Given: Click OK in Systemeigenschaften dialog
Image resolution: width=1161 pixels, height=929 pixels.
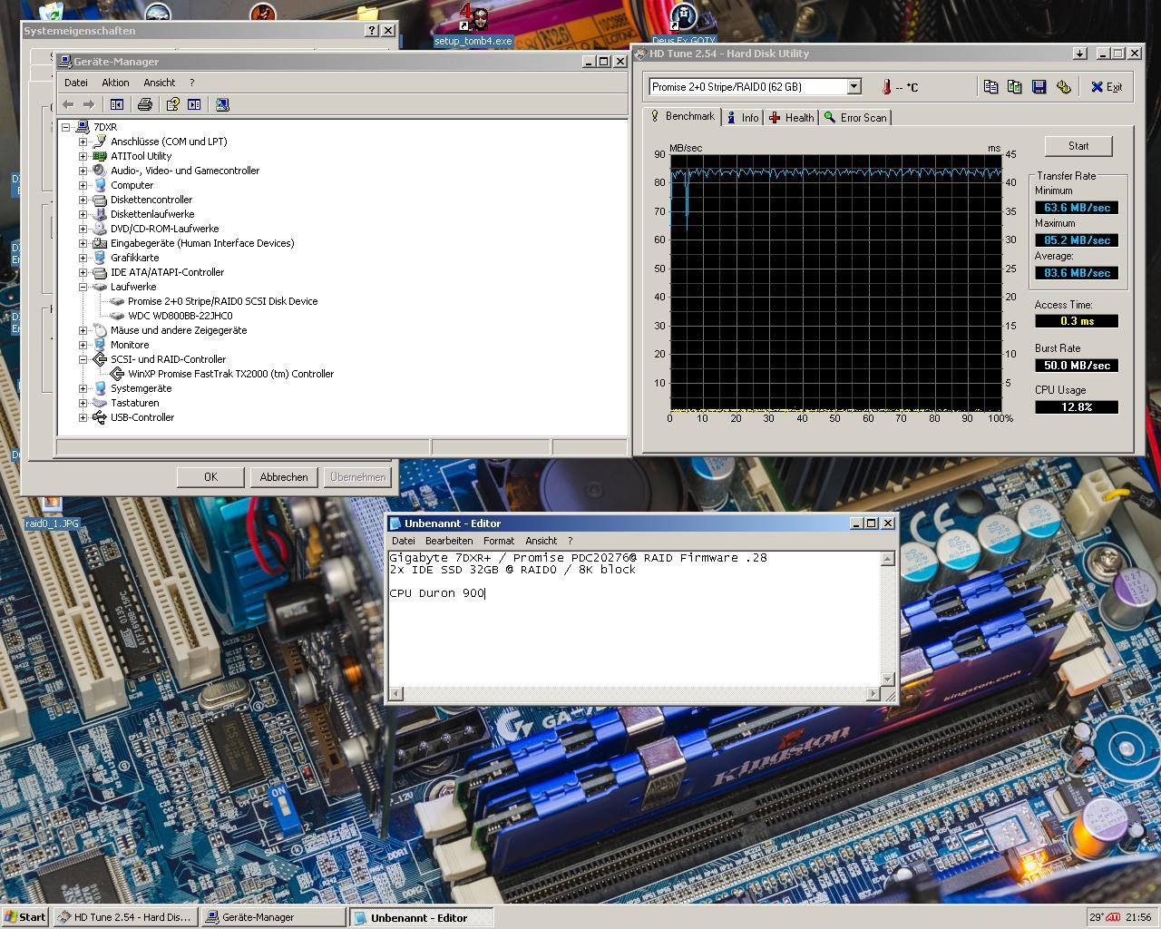Looking at the screenshot, I should [x=210, y=477].
